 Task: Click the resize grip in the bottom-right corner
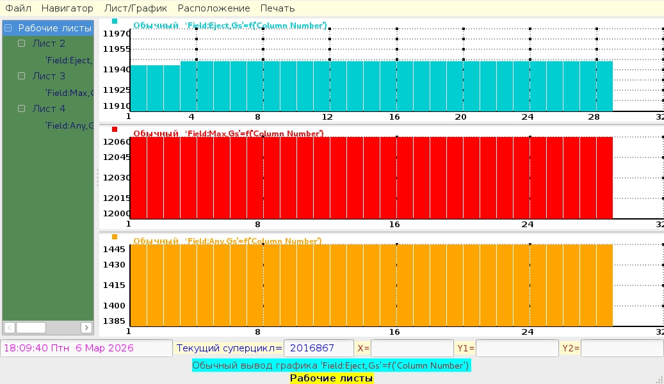[659, 379]
